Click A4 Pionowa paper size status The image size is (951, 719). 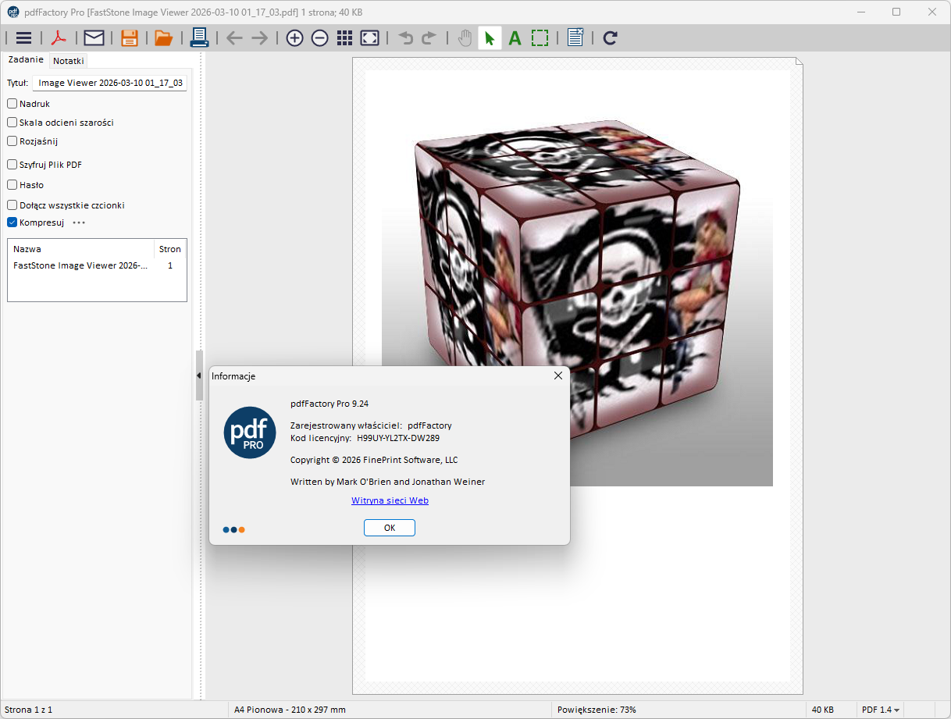pos(290,710)
